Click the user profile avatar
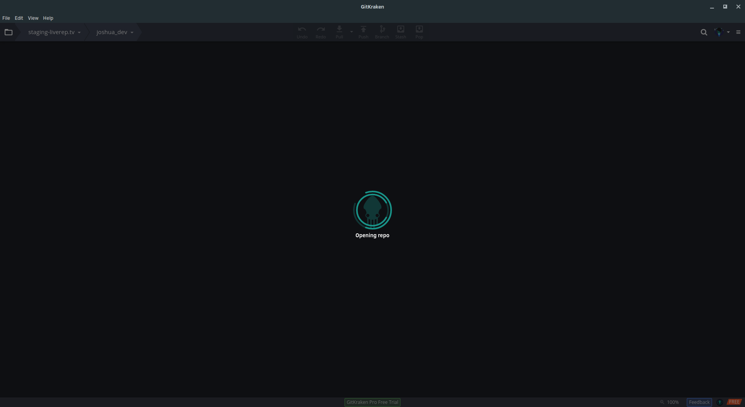 pyautogui.click(x=719, y=32)
